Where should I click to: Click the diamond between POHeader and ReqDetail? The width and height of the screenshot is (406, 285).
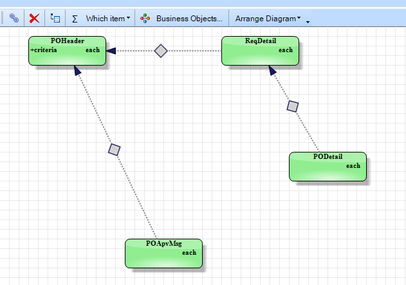pos(161,51)
